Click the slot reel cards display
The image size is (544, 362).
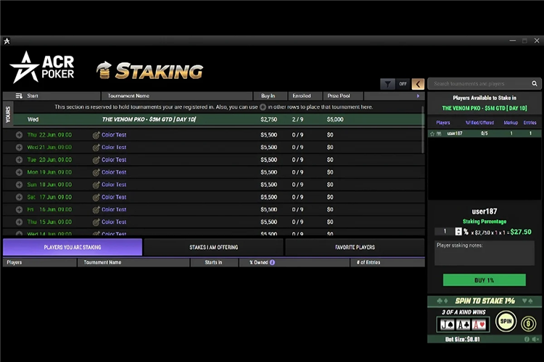(463, 324)
